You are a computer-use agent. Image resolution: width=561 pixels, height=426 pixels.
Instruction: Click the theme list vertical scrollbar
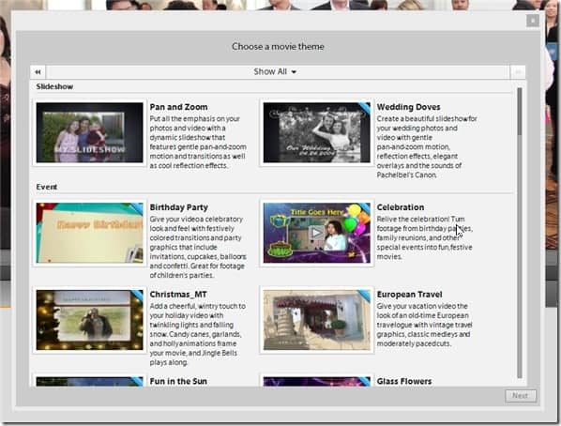pyautogui.click(x=520, y=233)
